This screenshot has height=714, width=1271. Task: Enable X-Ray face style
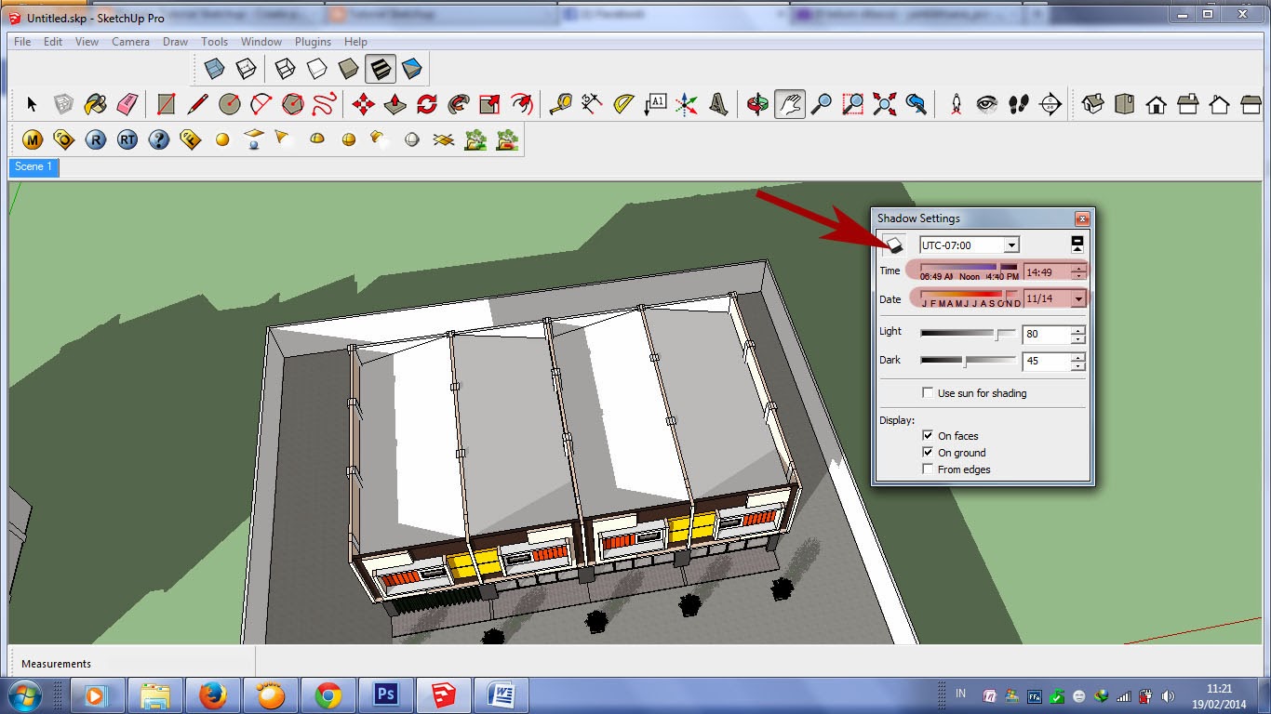click(214, 69)
